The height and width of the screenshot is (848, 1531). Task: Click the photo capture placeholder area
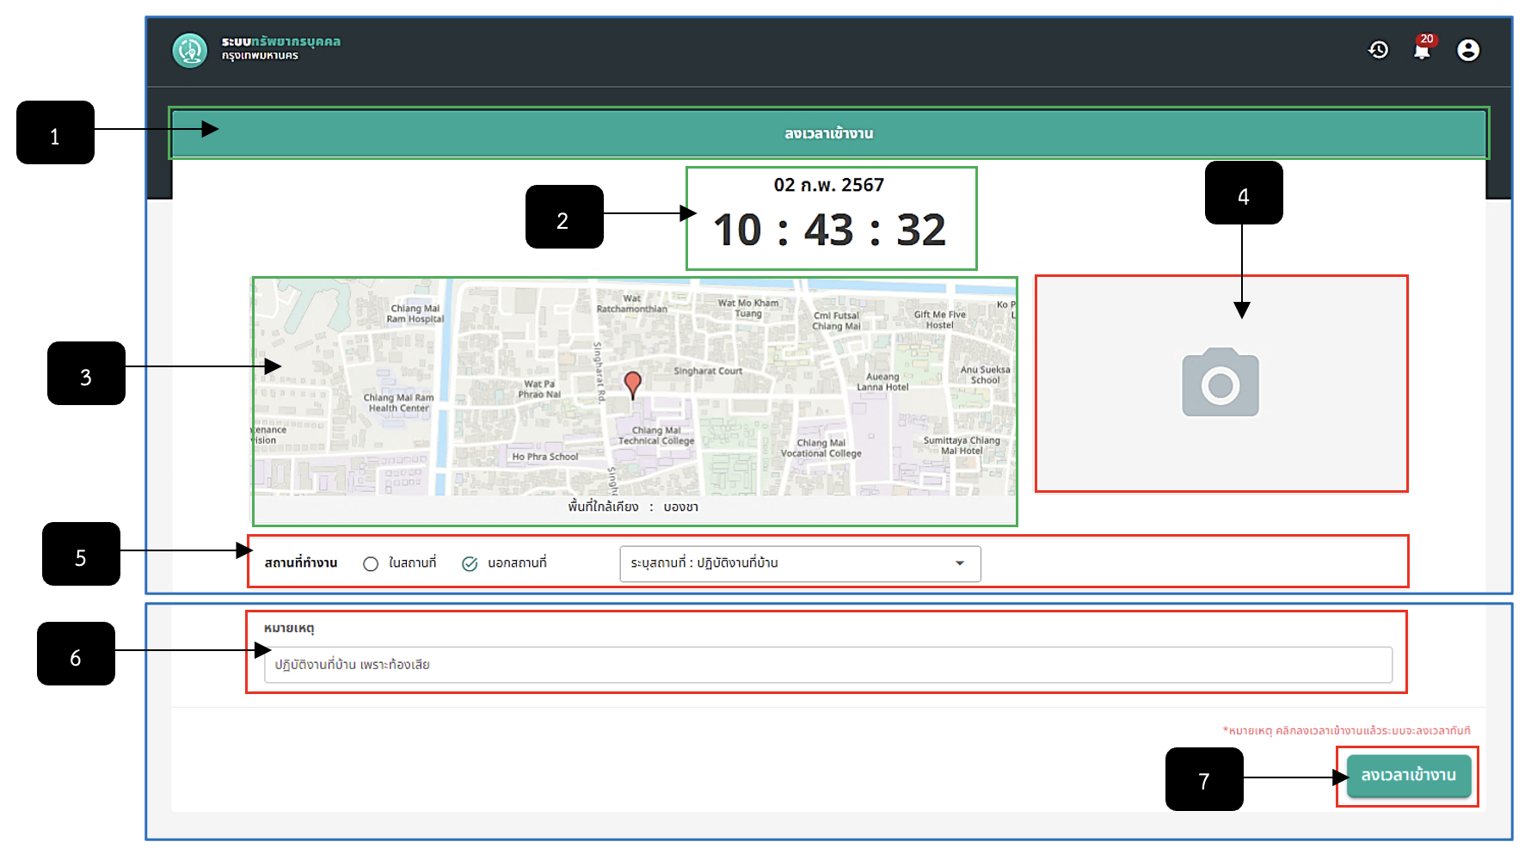pyautogui.click(x=1221, y=384)
